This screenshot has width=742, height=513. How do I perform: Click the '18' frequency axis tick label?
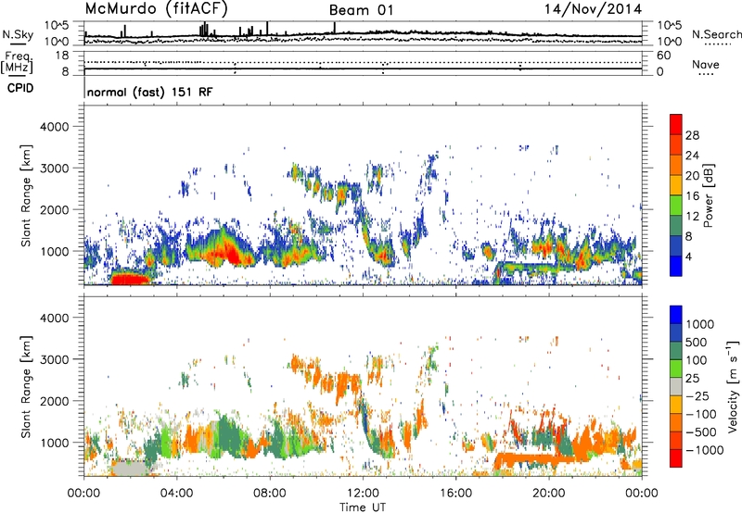62,56
